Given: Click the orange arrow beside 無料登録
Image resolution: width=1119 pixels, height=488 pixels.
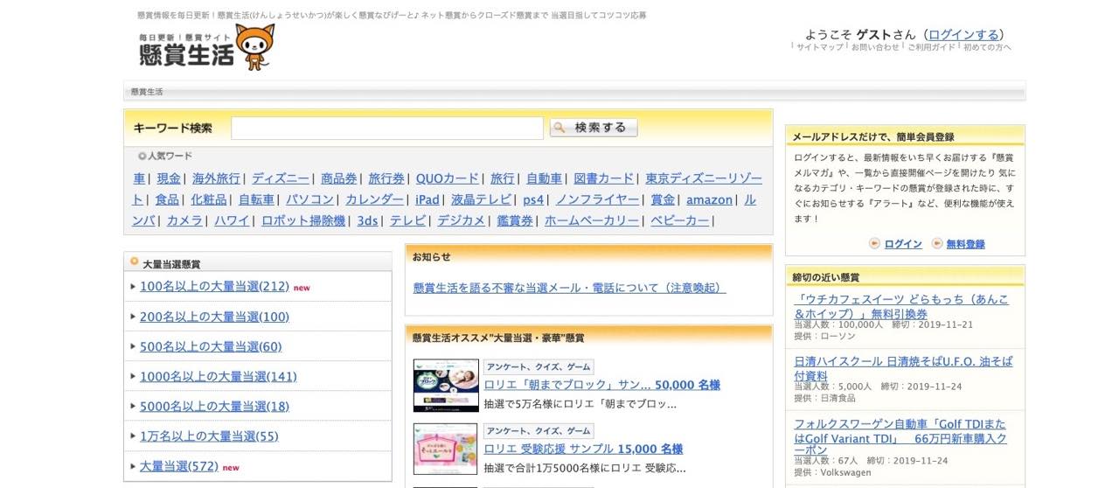Looking at the screenshot, I should [x=937, y=243].
